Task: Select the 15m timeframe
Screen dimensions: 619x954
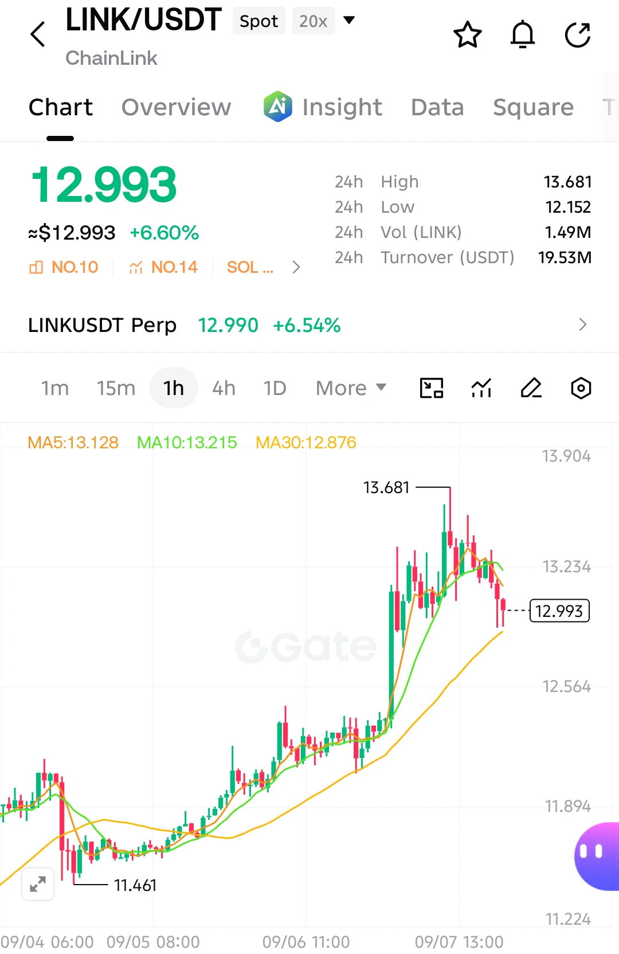Action: click(116, 388)
